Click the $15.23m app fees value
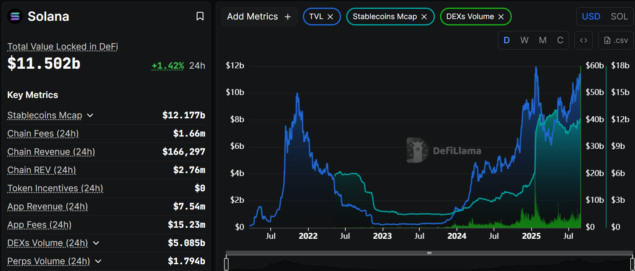This screenshot has width=635, height=271. [186, 225]
